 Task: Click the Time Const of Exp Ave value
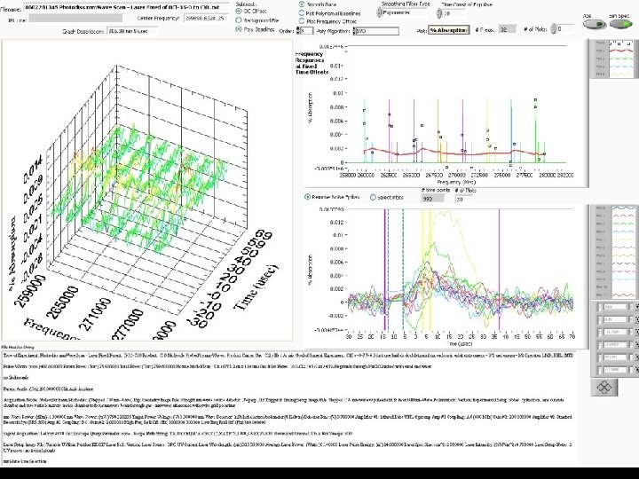(x=454, y=13)
